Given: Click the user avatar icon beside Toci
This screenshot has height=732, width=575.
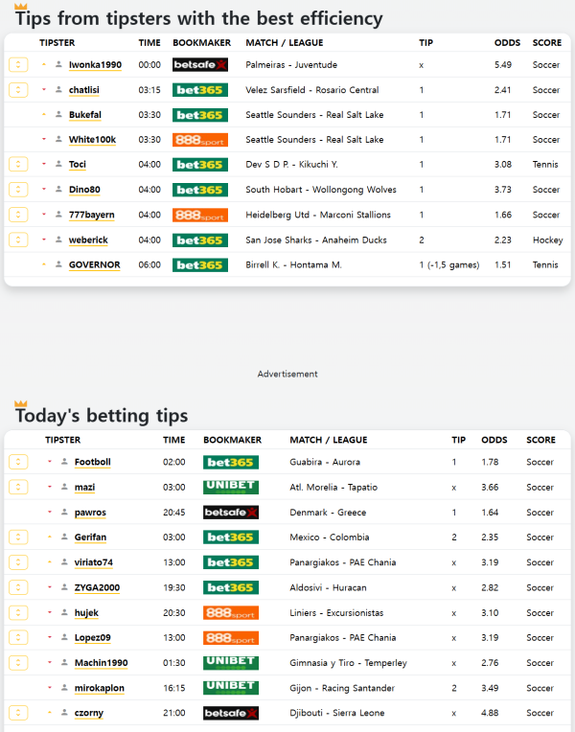Looking at the screenshot, I should tap(59, 165).
